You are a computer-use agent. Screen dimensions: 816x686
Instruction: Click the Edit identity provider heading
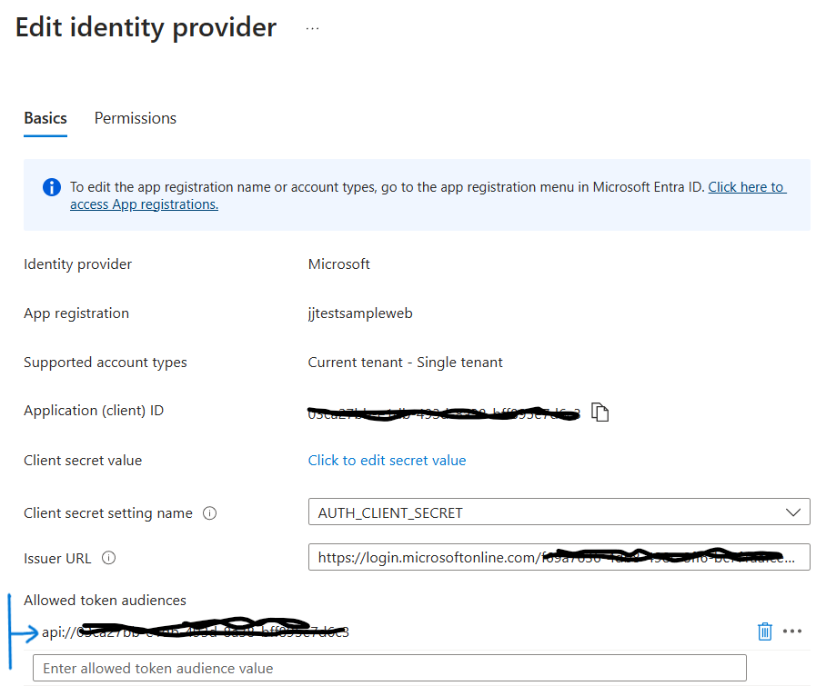click(x=146, y=27)
